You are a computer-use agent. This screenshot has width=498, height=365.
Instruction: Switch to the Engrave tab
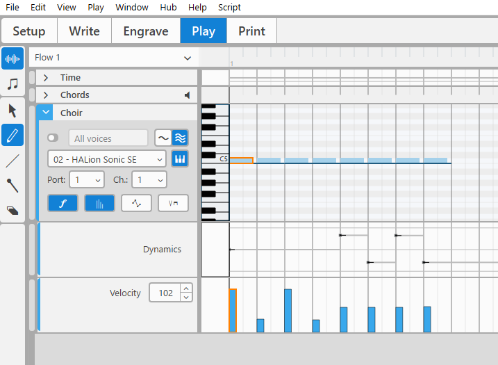(146, 31)
